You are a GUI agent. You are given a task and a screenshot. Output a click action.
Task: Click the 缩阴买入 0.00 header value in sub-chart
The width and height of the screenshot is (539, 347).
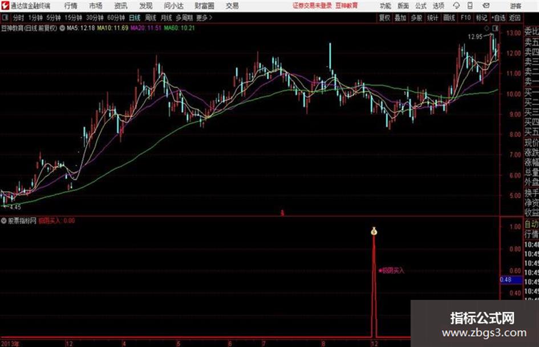click(56, 221)
